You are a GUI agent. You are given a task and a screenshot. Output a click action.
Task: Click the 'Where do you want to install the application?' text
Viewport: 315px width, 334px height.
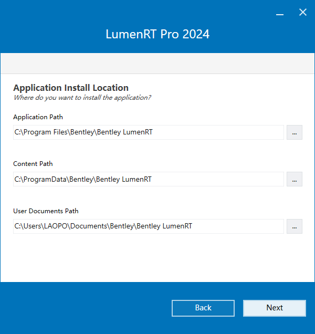(82, 98)
